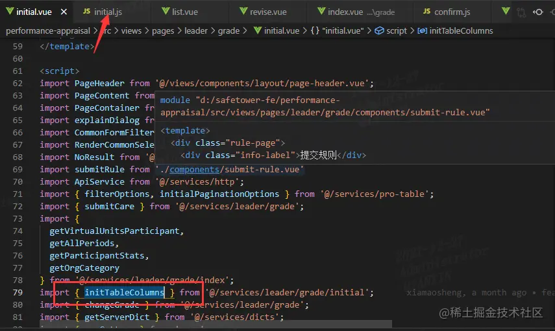The width and height of the screenshot is (555, 331).
Task: Open the initial.js tab
Action: pyautogui.click(x=108, y=12)
